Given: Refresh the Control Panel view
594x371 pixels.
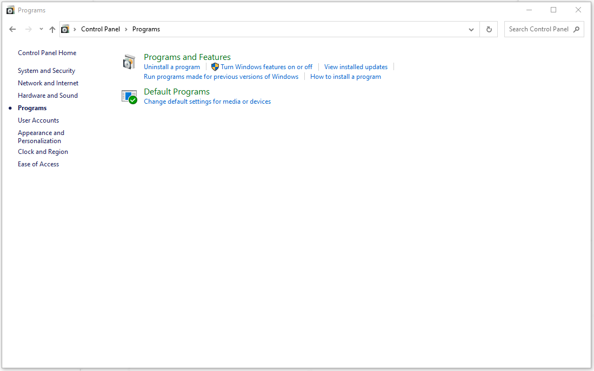Looking at the screenshot, I should point(489,29).
